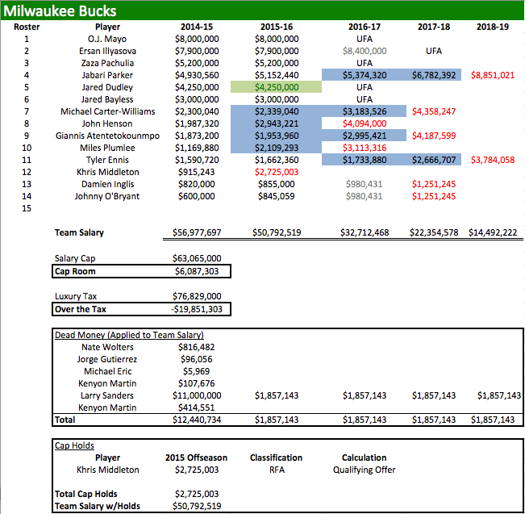Screen dimensions: 525x514
Task: Select Nate Wolters' $816,482 dead money
Action: 196,347
